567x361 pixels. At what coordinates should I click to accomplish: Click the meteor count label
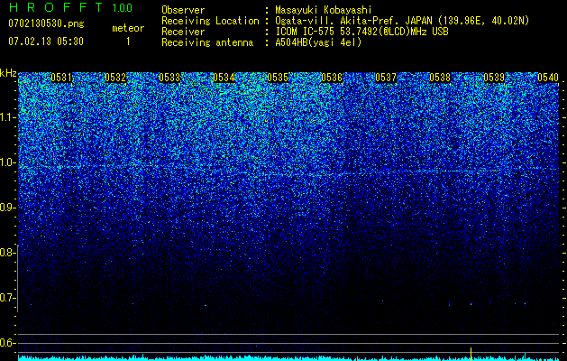point(128,28)
